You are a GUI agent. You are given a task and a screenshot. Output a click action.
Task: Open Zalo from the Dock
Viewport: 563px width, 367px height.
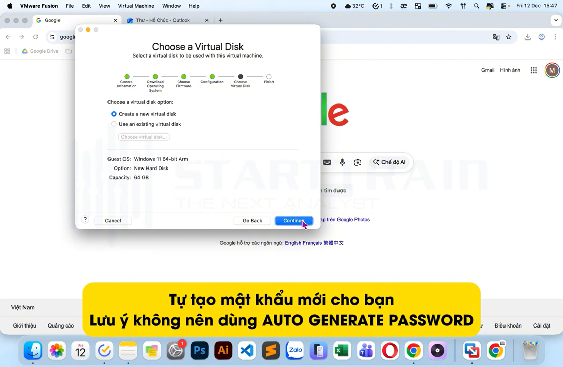point(294,350)
